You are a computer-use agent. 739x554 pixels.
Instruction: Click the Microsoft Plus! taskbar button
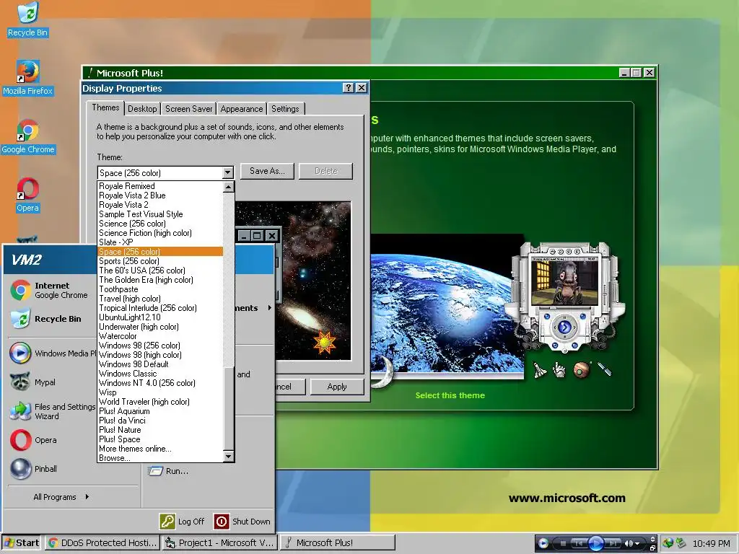338,542
